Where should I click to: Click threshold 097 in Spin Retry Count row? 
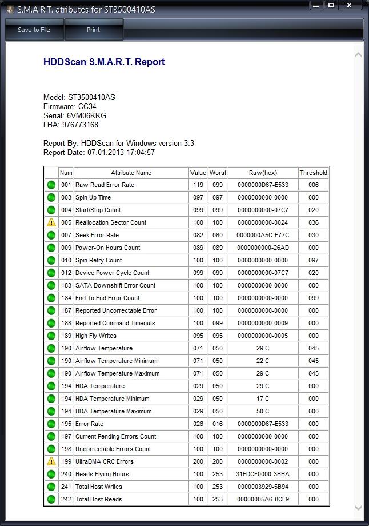[x=314, y=260]
